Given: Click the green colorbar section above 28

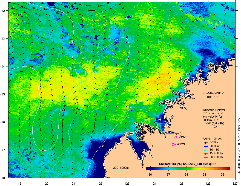Looking at the screenshot, I should point(187,168).
